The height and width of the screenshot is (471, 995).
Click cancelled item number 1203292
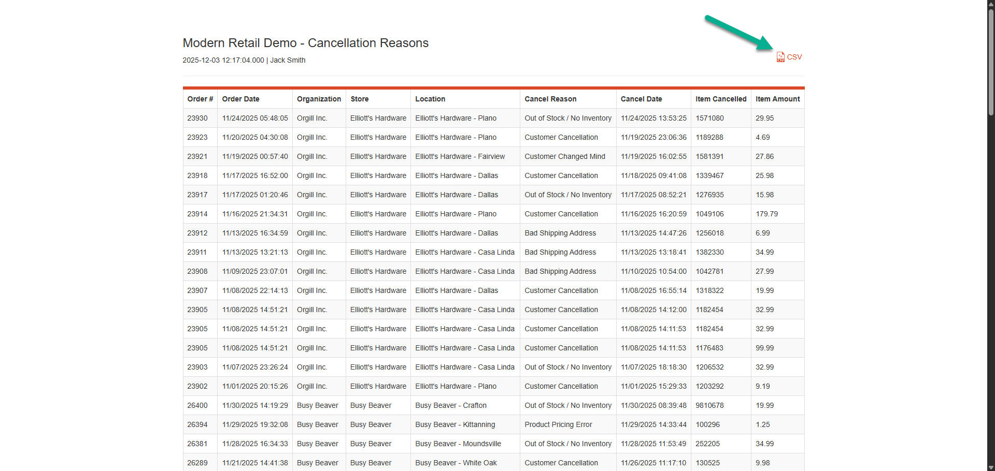click(709, 386)
